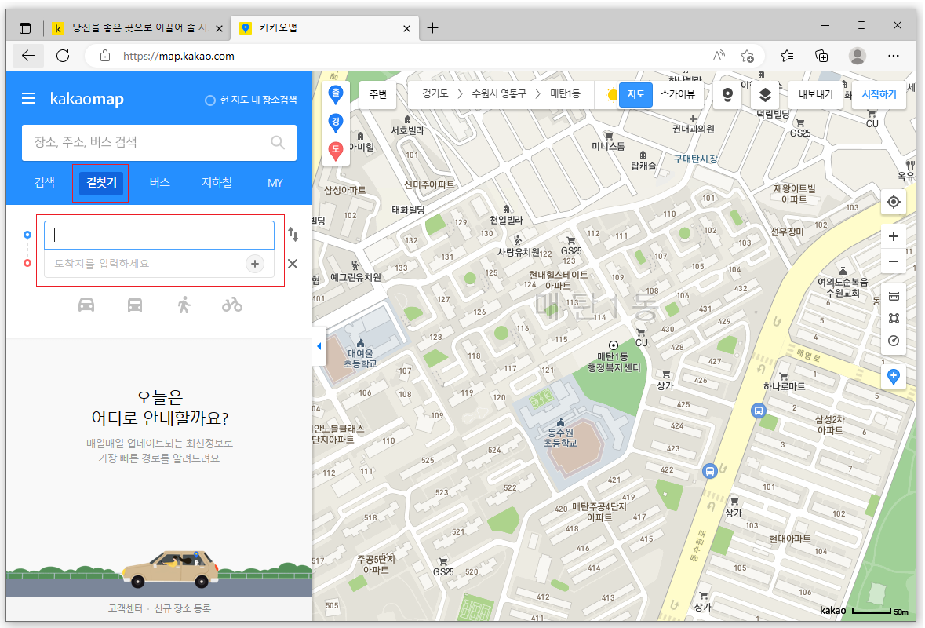925x628 pixels.
Task: Open the 버스 tab
Action: coord(159,182)
